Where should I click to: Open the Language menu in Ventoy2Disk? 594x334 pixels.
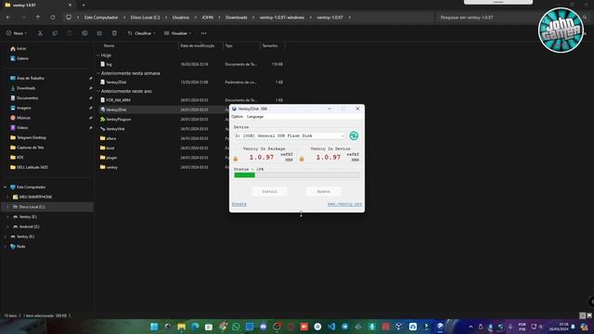pyautogui.click(x=255, y=117)
